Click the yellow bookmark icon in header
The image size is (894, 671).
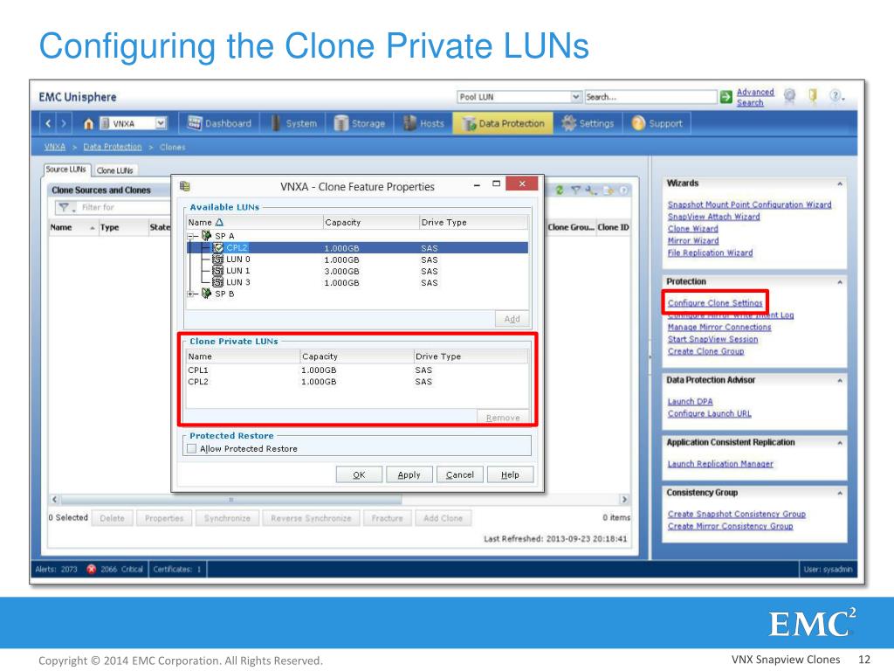(x=813, y=96)
